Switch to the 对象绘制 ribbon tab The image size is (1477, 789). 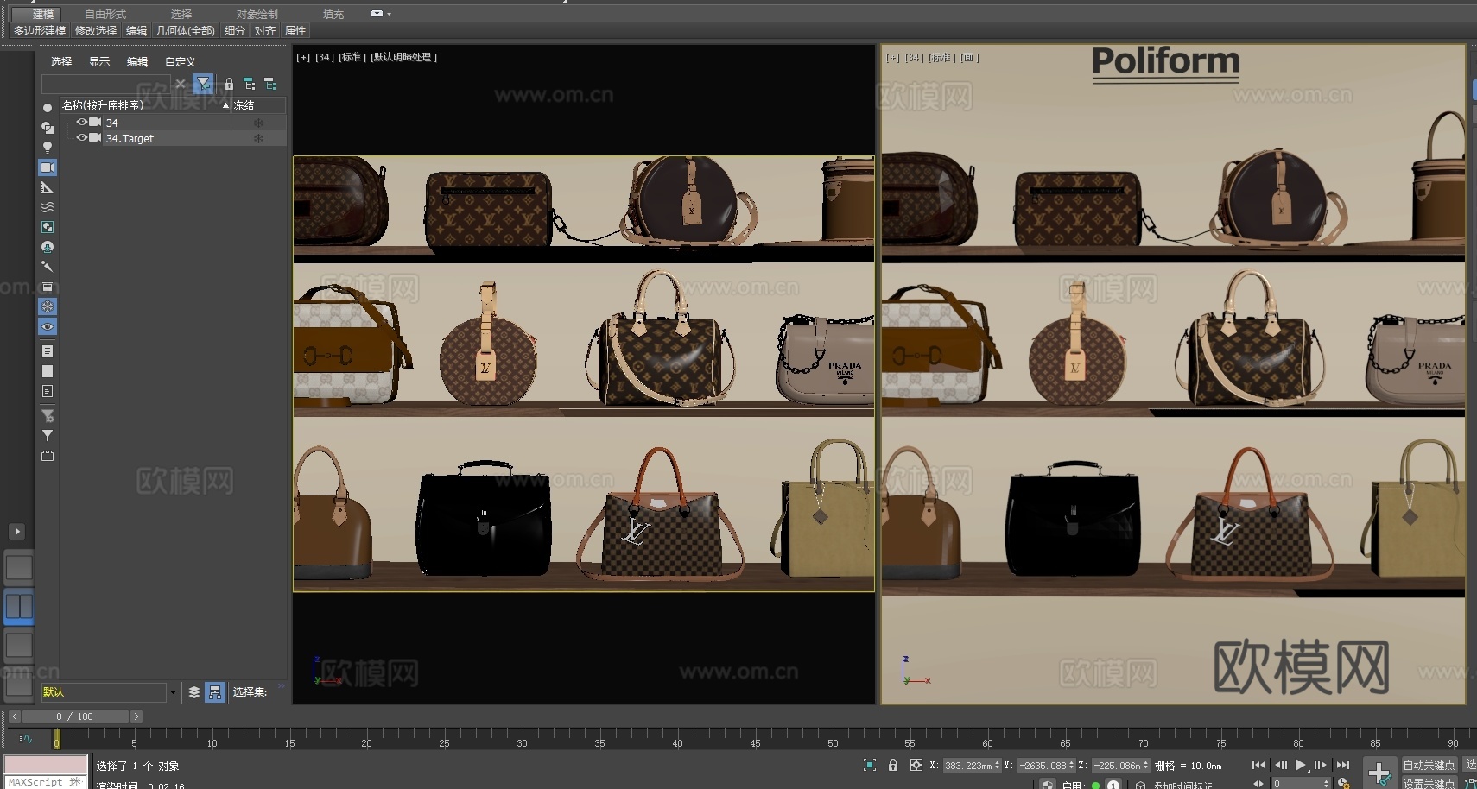point(257,14)
